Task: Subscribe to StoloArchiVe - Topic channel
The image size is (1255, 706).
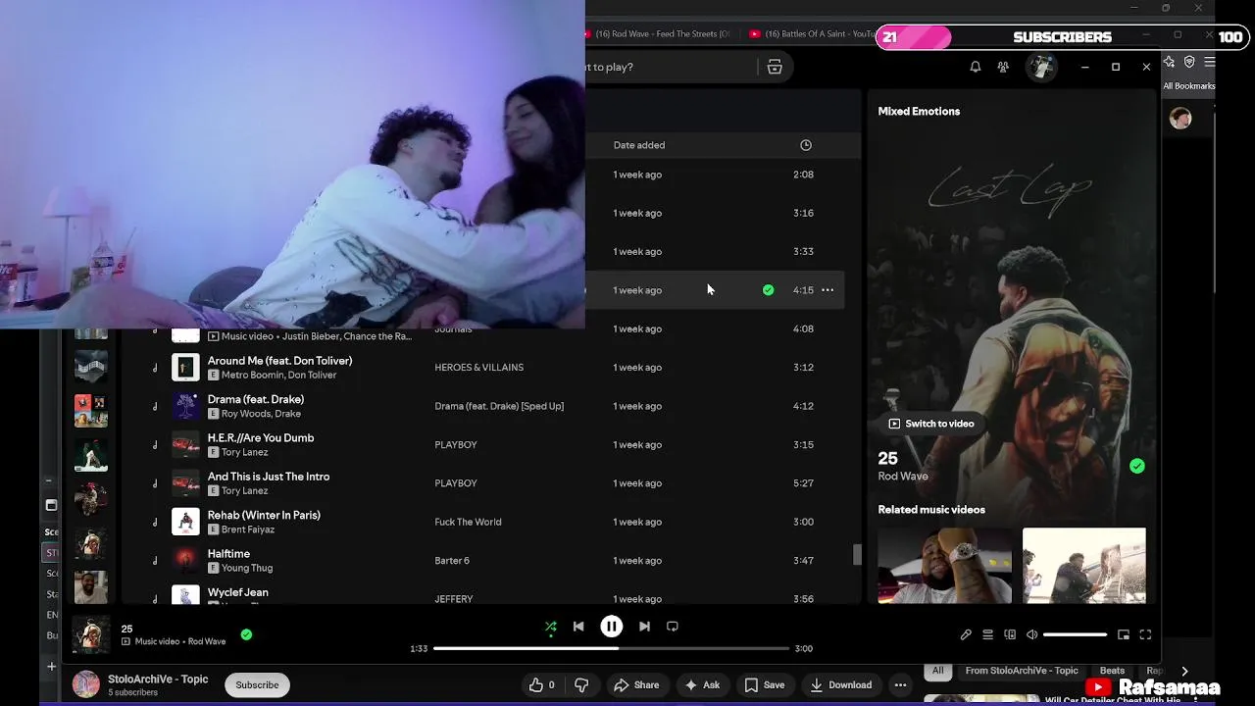Action: click(257, 685)
